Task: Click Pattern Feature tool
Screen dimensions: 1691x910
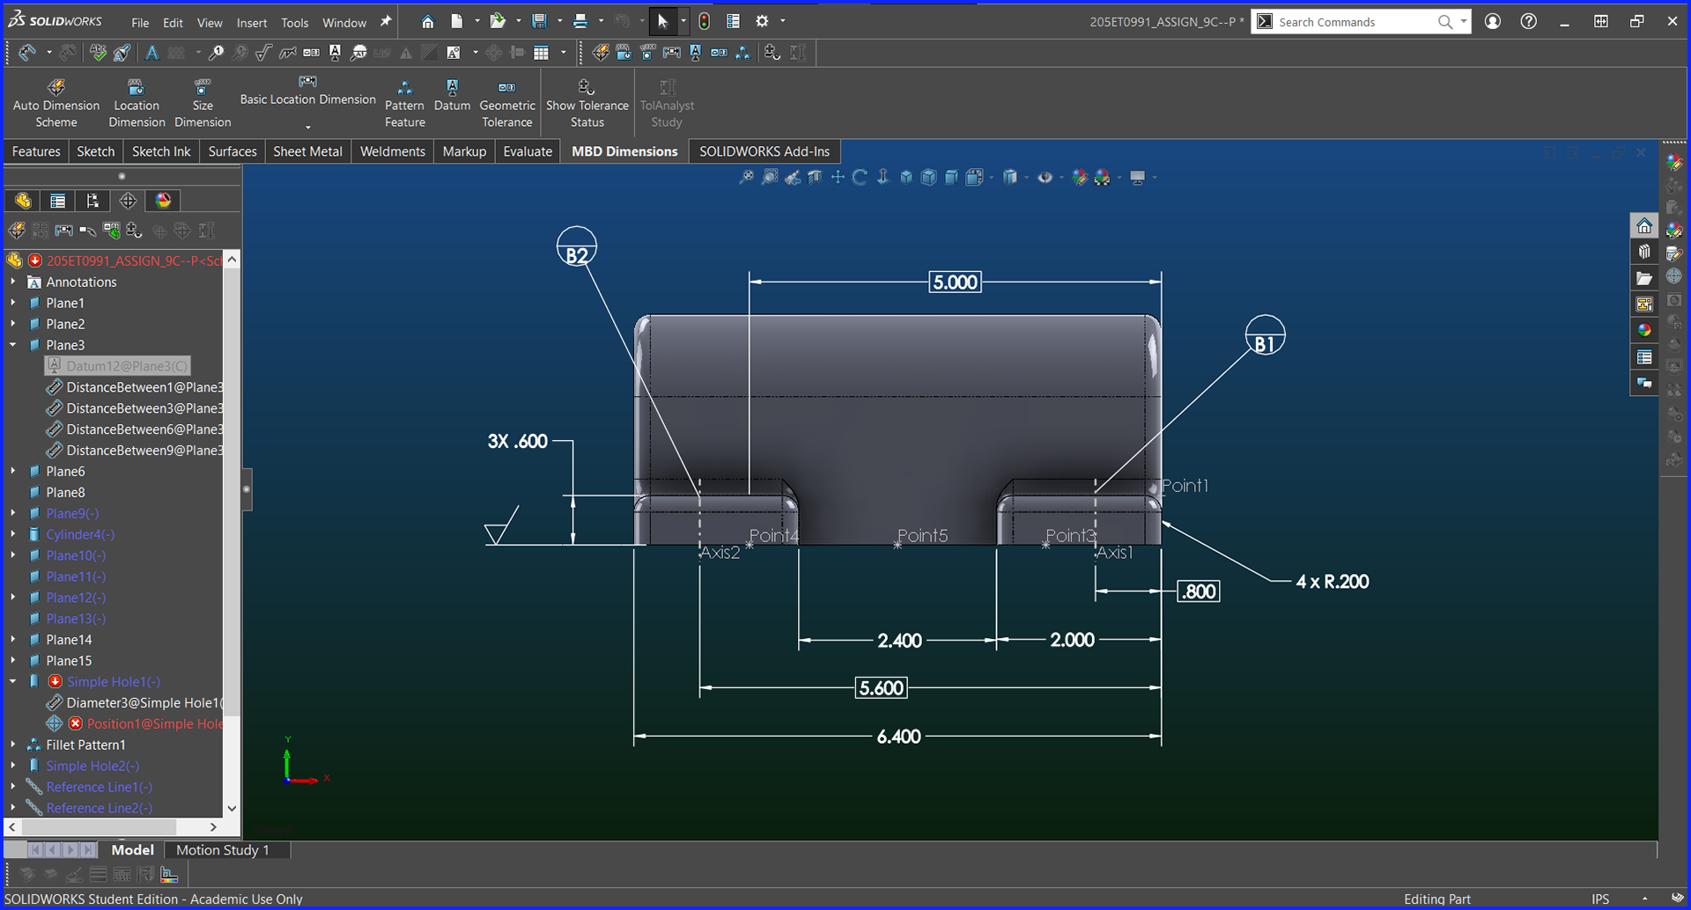Action: point(405,104)
